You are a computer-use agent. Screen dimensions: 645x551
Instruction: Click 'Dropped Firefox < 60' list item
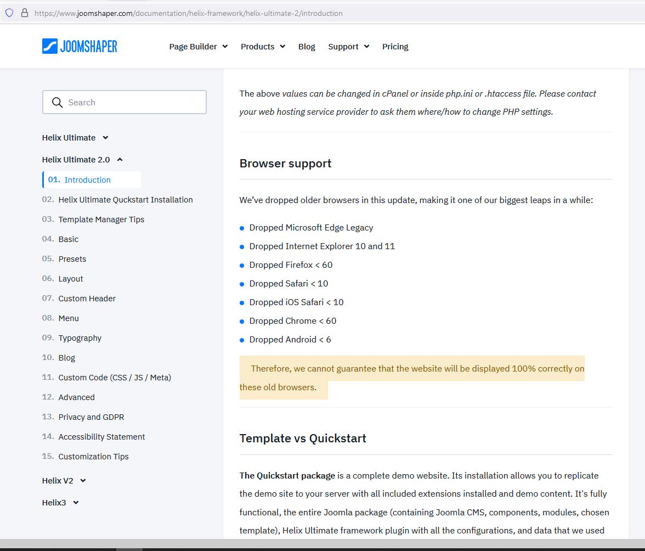[x=291, y=265]
